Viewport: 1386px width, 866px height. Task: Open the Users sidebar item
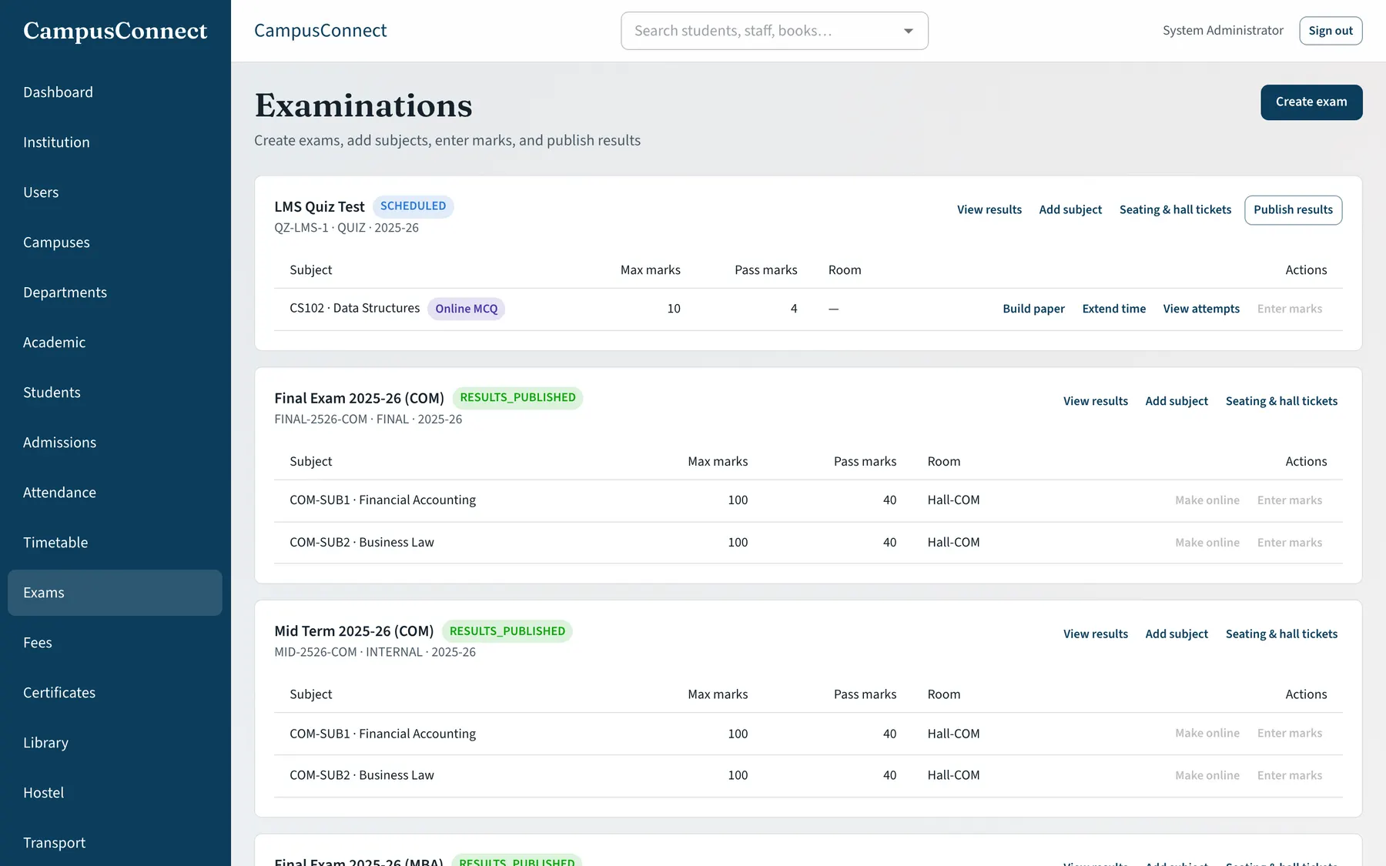tap(115, 192)
